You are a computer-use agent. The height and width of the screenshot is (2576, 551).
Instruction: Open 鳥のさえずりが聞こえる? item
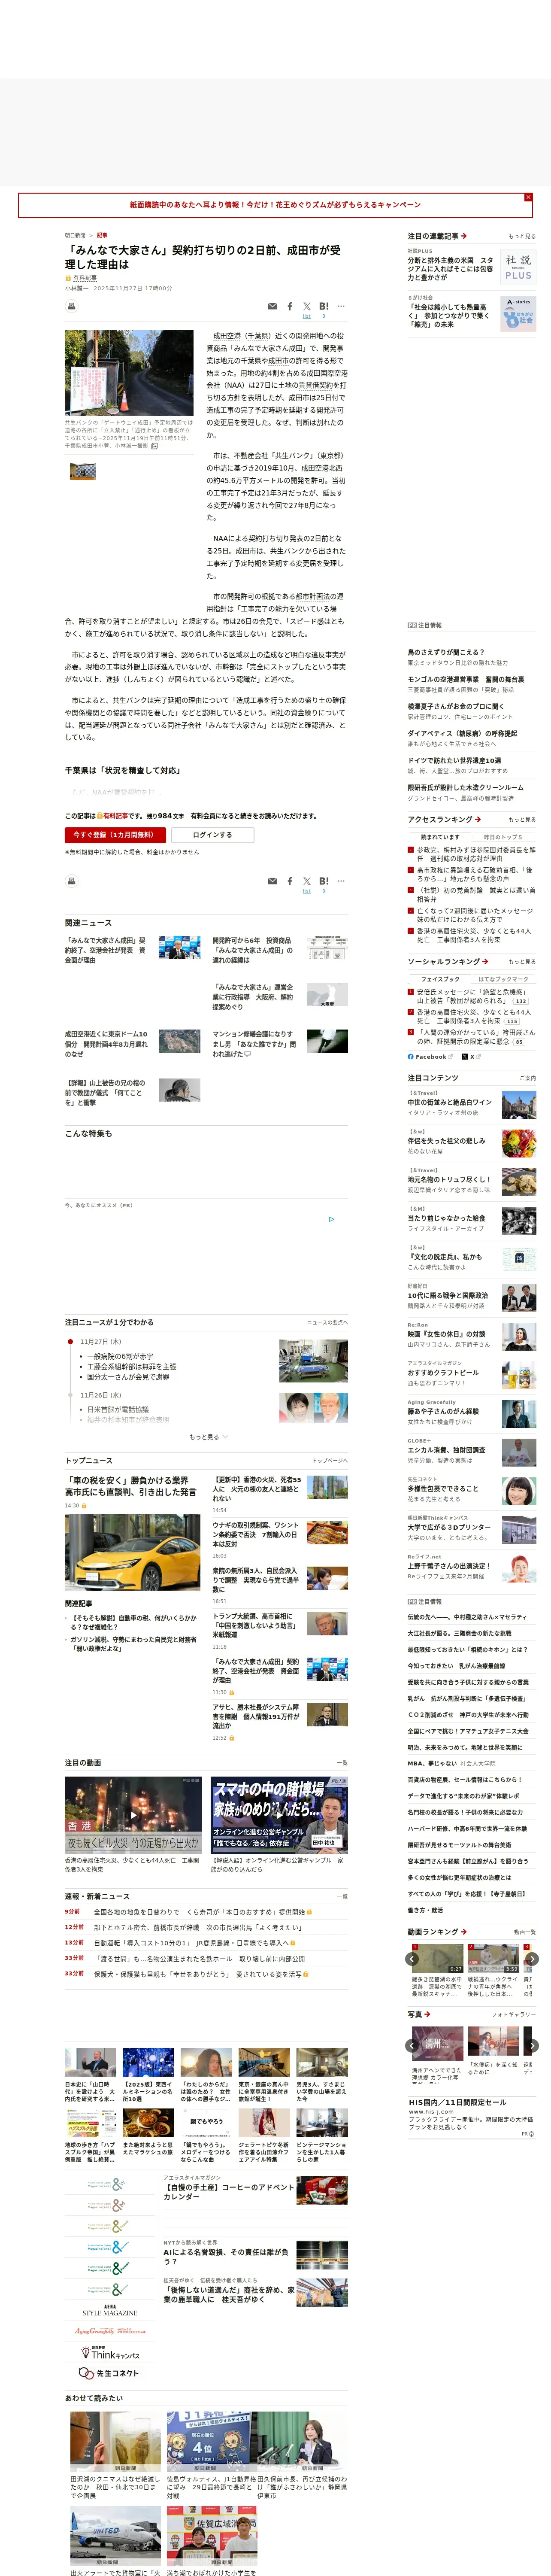coord(445,652)
